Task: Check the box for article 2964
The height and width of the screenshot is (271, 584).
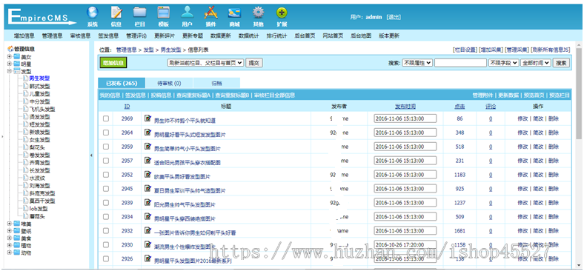Action: tap(106, 133)
